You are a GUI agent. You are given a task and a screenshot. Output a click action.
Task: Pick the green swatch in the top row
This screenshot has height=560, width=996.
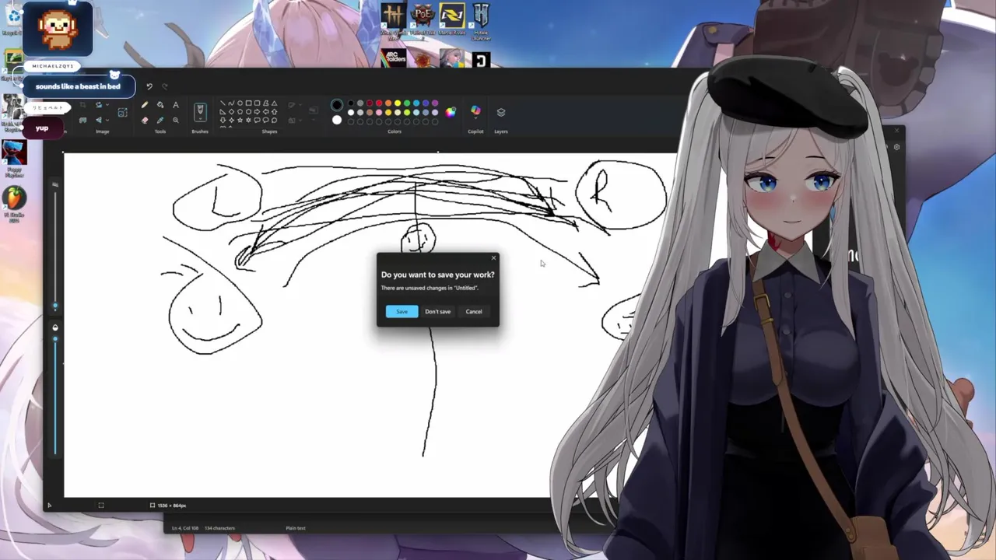407,103
